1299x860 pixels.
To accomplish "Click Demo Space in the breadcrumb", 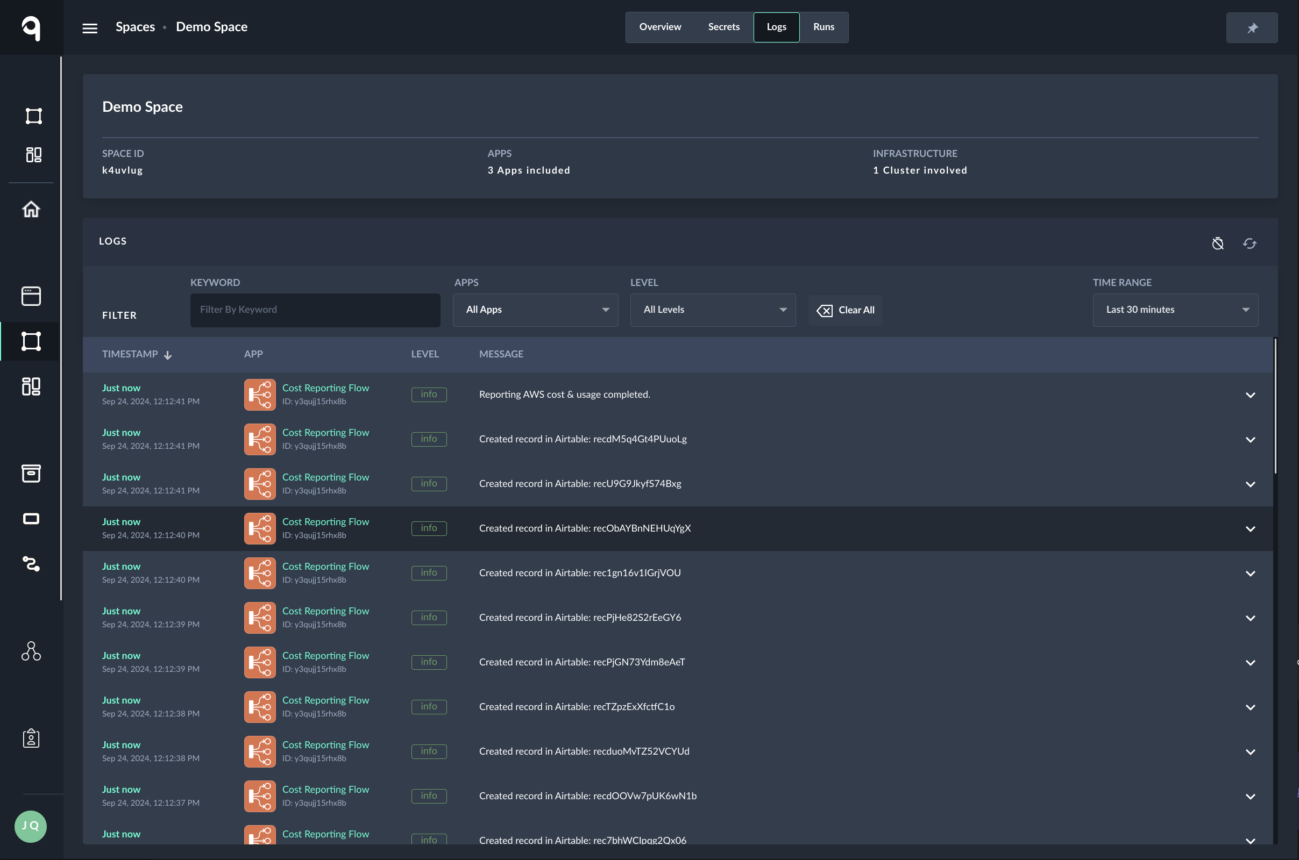I will pyautogui.click(x=211, y=27).
